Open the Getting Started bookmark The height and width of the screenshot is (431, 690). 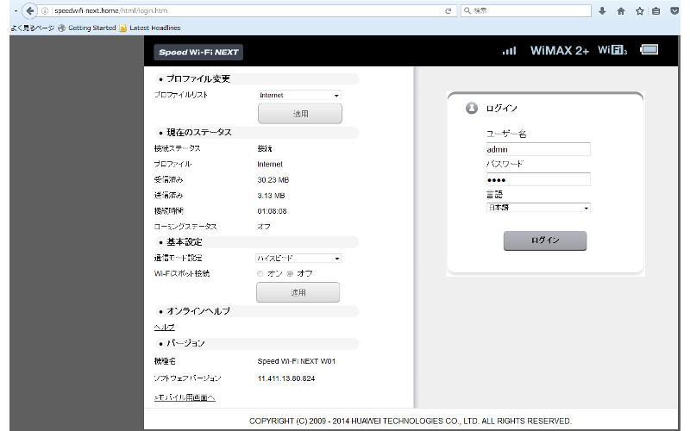87,28
